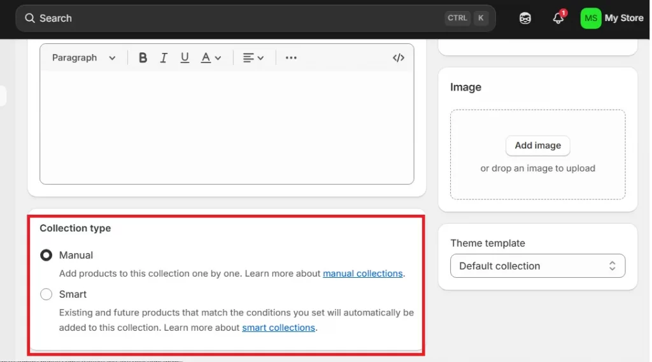Switch to HTML code view
This screenshot has height=362, width=652.
[x=399, y=58]
